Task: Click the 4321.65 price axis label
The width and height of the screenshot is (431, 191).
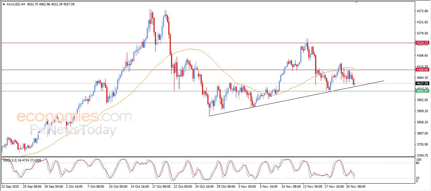Action: pyautogui.click(x=422, y=22)
